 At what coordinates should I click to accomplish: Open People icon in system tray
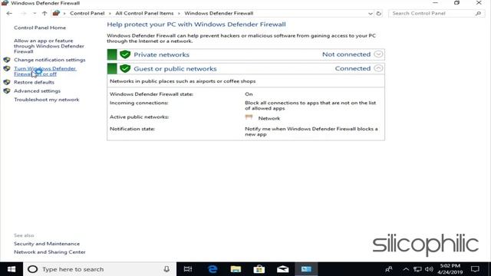389,269
